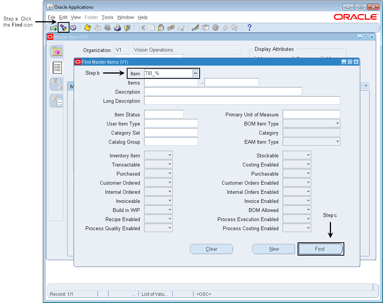
Task: Click the User Item Type input field
Action: pos(171,124)
